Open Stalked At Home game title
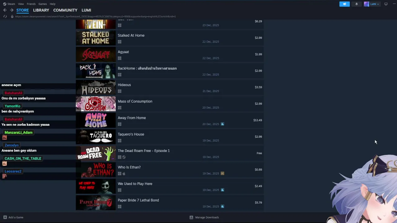The height and width of the screenshot is (223, 397). tap(131, 35)
